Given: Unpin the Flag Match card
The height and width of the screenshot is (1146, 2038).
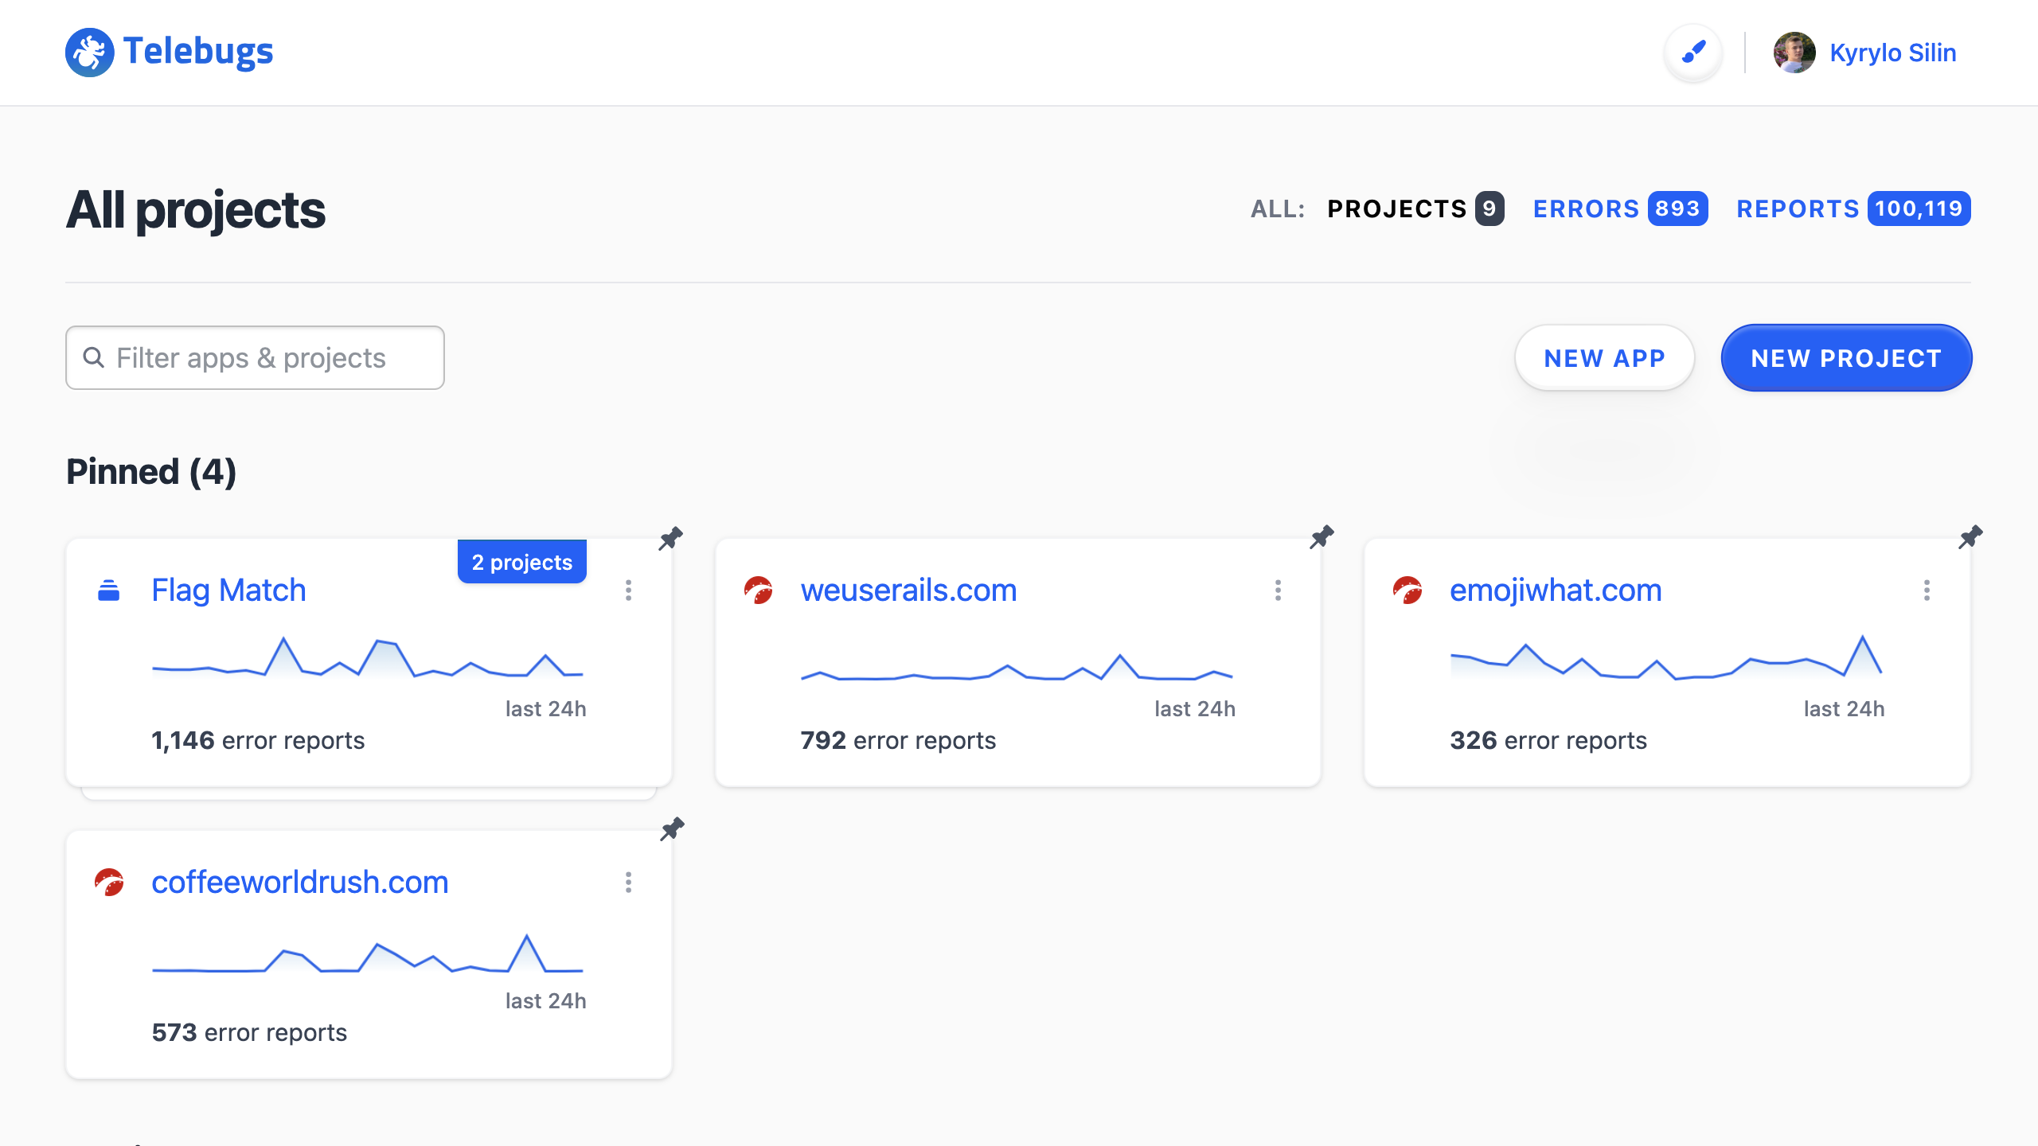Looking at the screenshot, I should 671,539.
